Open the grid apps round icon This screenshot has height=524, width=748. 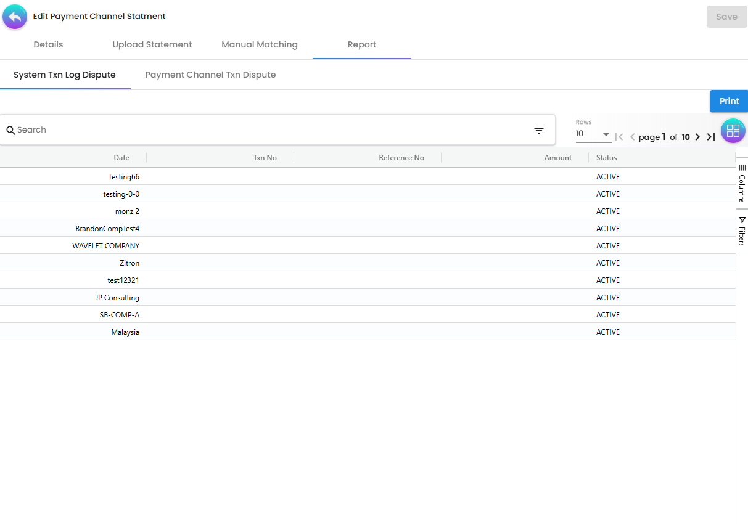click(733, 131)
